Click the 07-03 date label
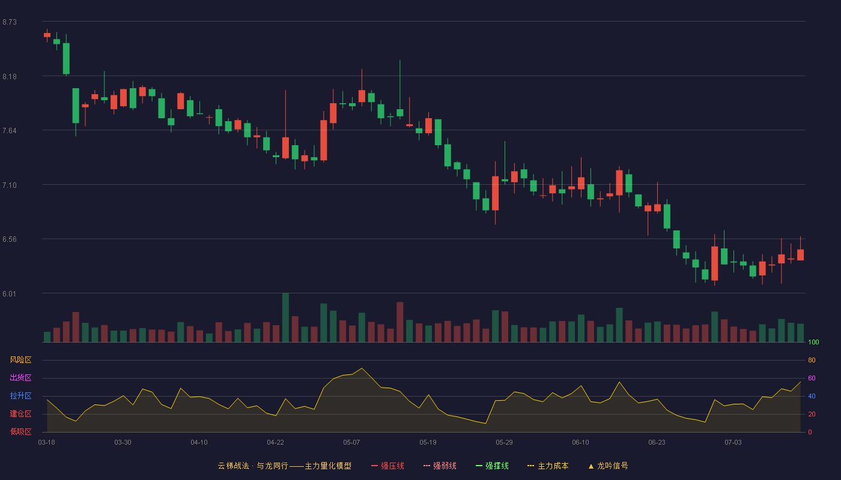The width and height of the screenshot is (841, 480). click(x=733, y=442)
